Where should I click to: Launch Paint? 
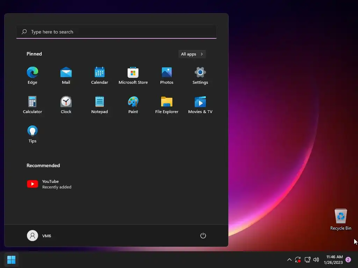click(133, 105)
